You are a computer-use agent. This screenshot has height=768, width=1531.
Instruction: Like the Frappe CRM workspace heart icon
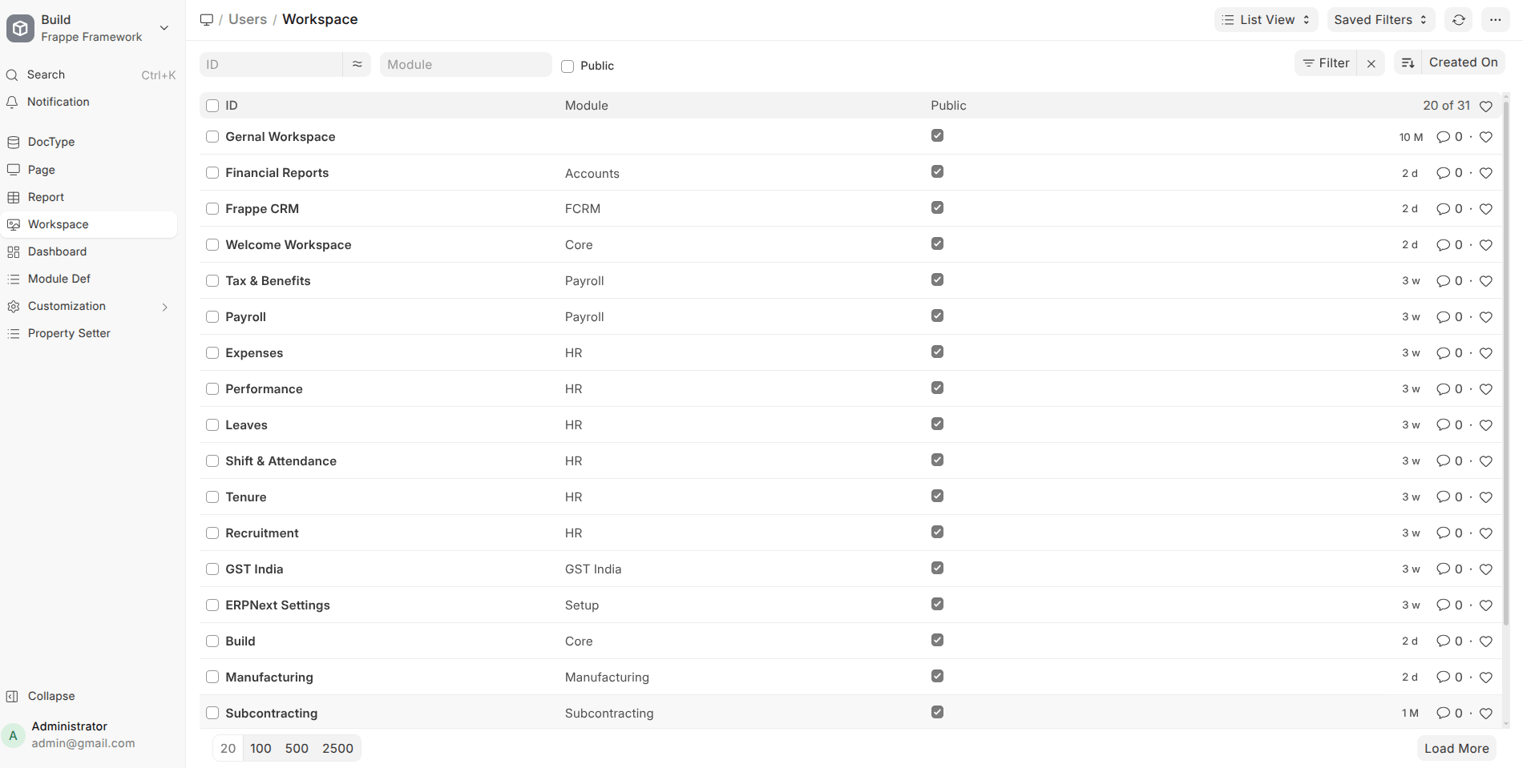click(1486, 209)
